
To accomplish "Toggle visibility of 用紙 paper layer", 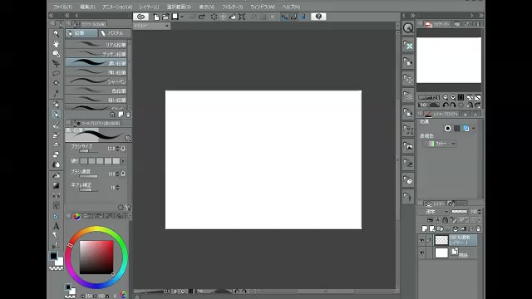I will click(421, 252).
